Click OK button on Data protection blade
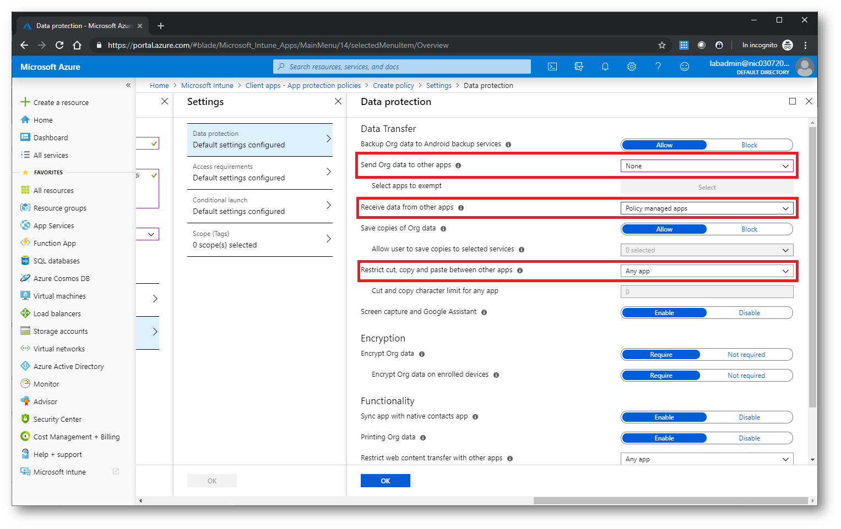The width and height of the screenshot is (841, 529). [386, 481]
